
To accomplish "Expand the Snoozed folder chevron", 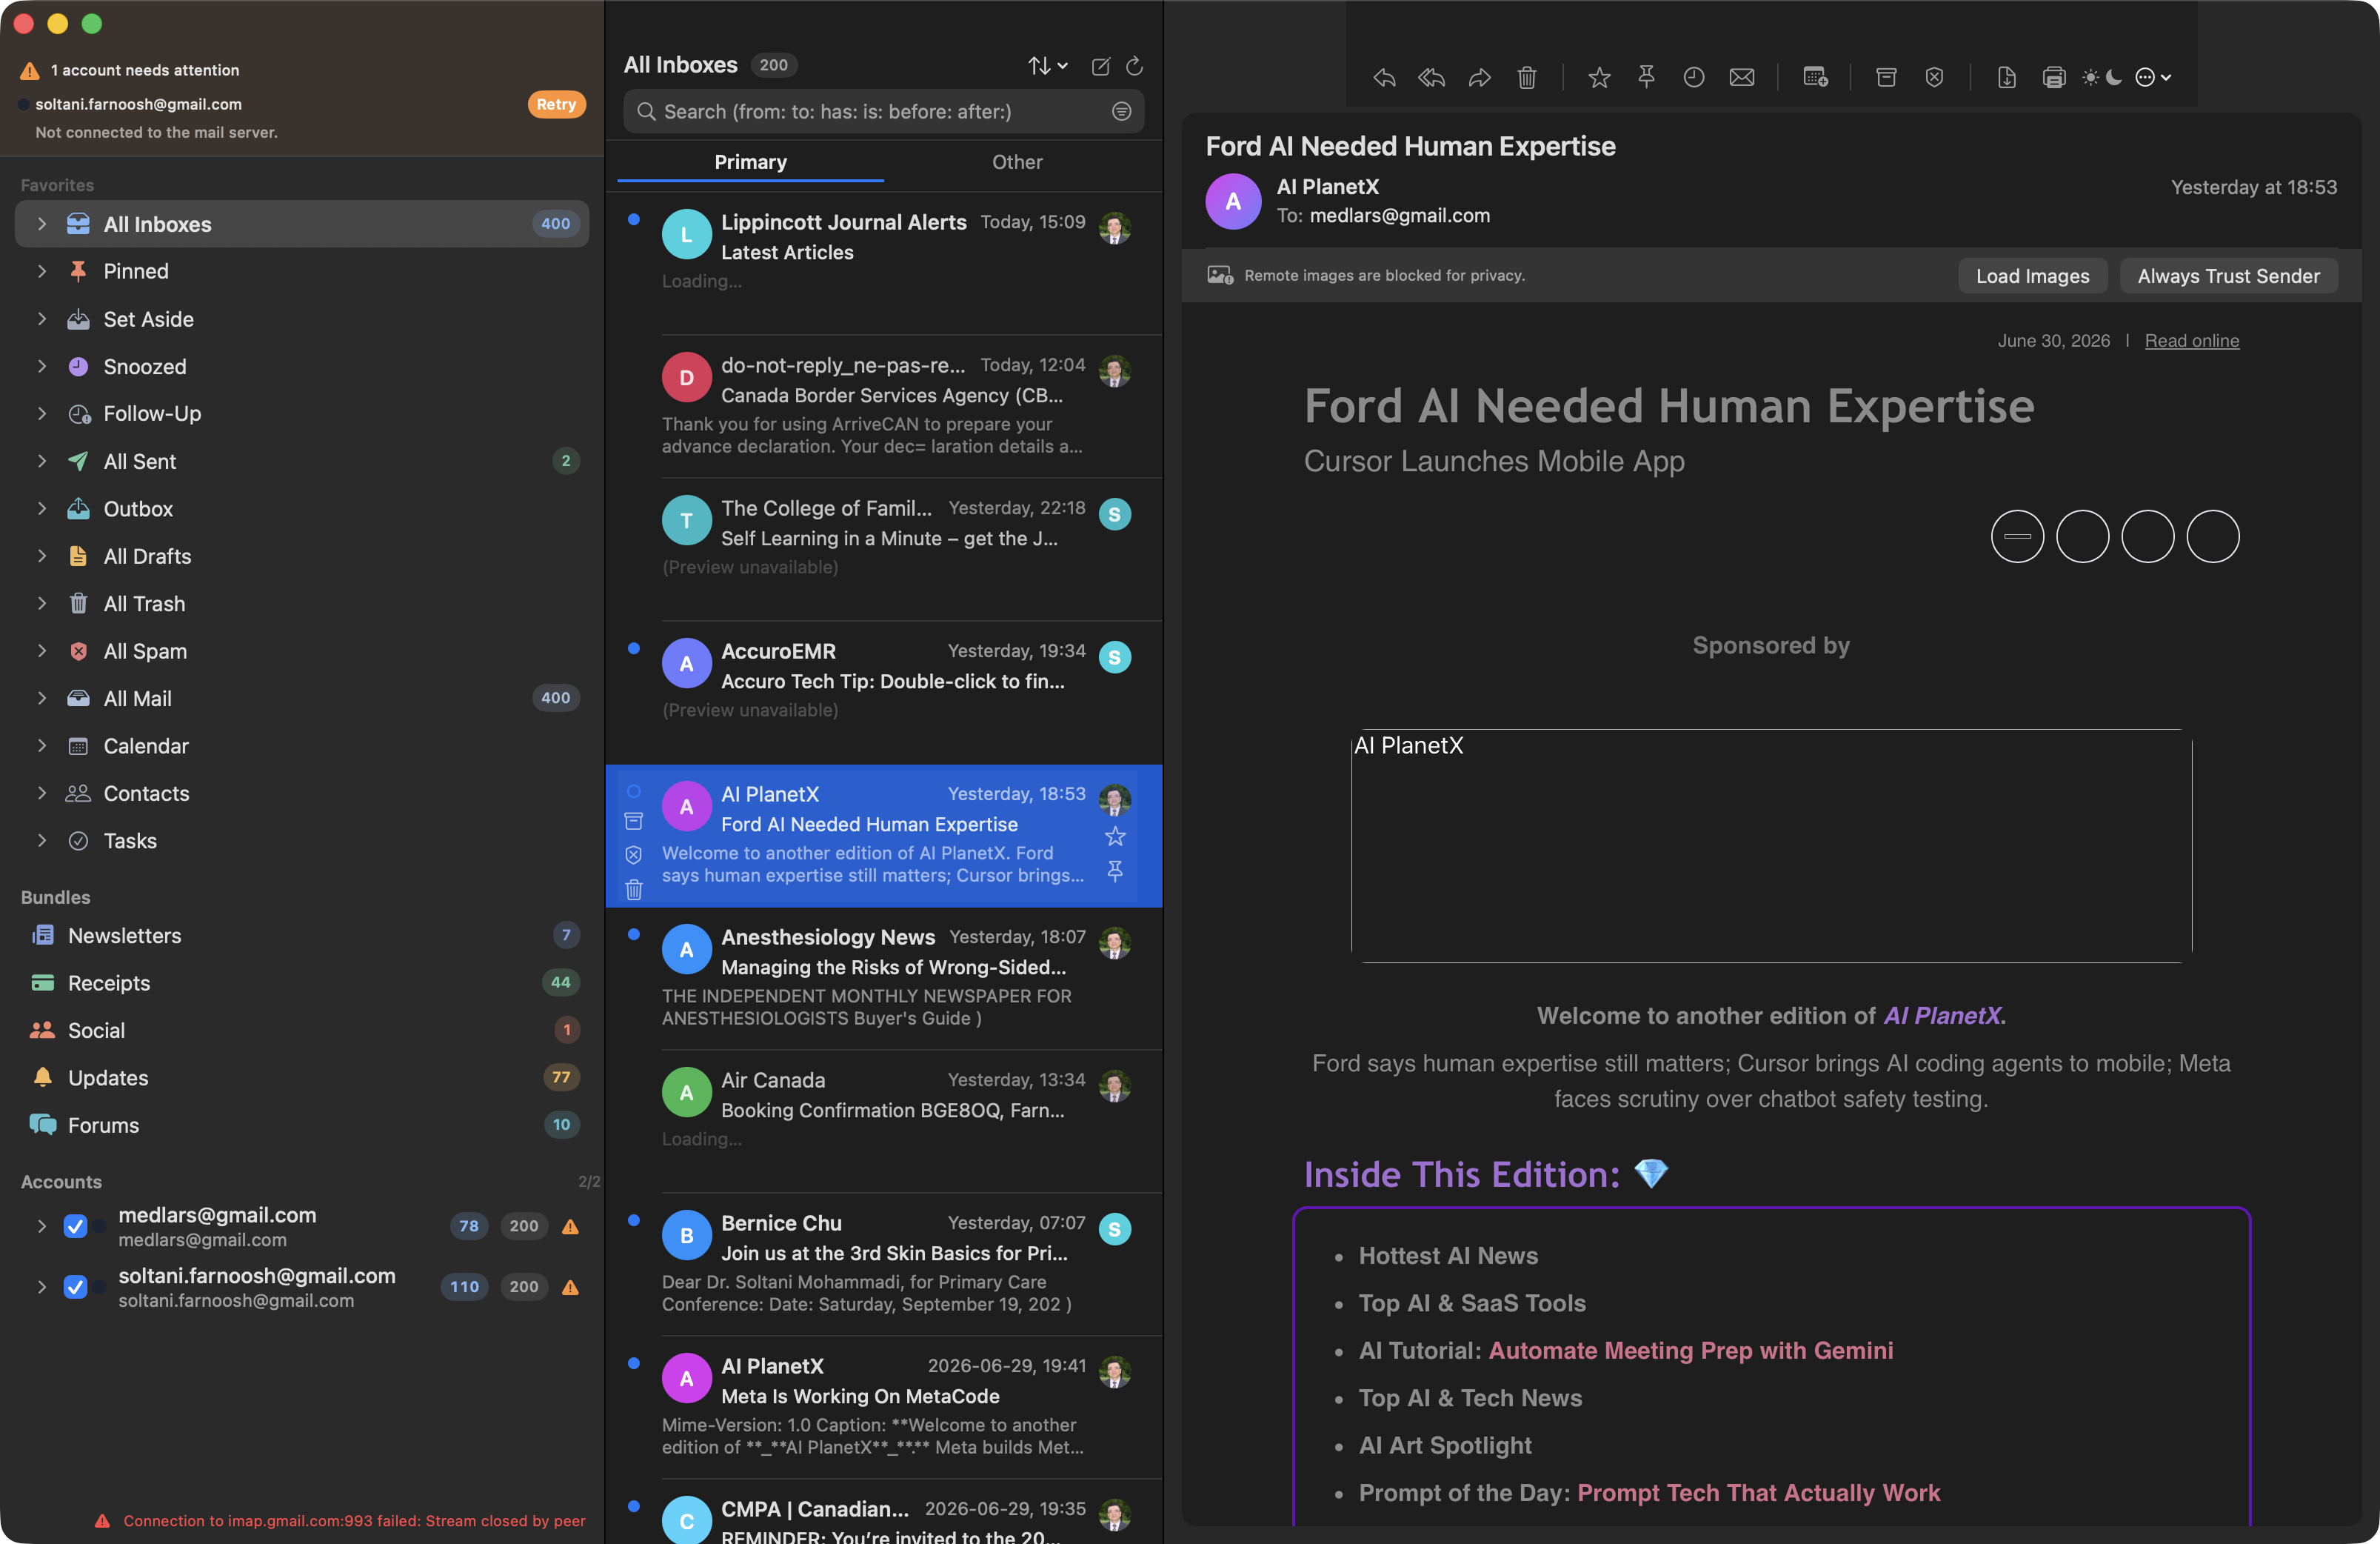I will point(41,366).
